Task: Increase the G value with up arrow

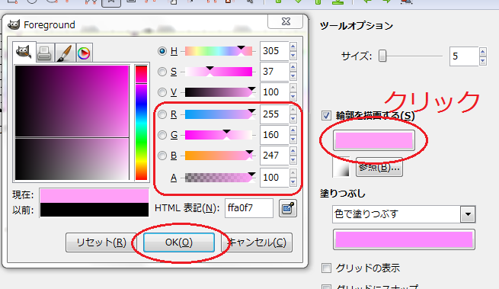Action: 293,130
